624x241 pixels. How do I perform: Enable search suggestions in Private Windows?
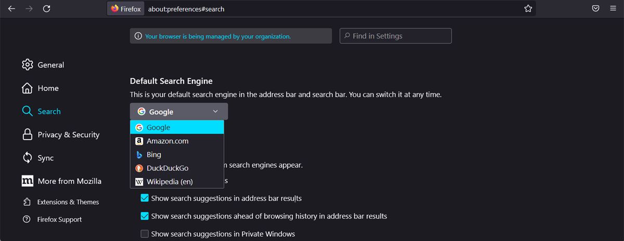[x=145, y=234]
